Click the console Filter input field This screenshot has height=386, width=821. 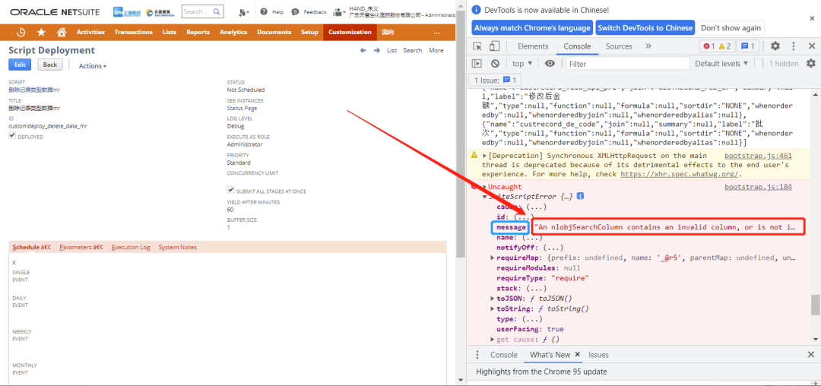click(628, 64)
